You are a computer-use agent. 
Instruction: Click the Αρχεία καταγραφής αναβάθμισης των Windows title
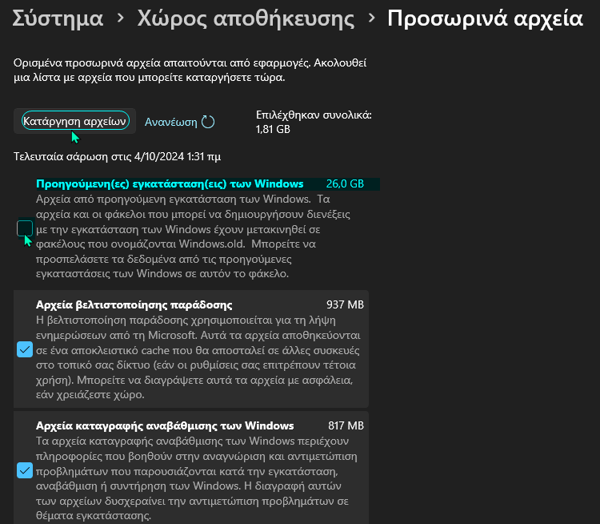(165, 426)
